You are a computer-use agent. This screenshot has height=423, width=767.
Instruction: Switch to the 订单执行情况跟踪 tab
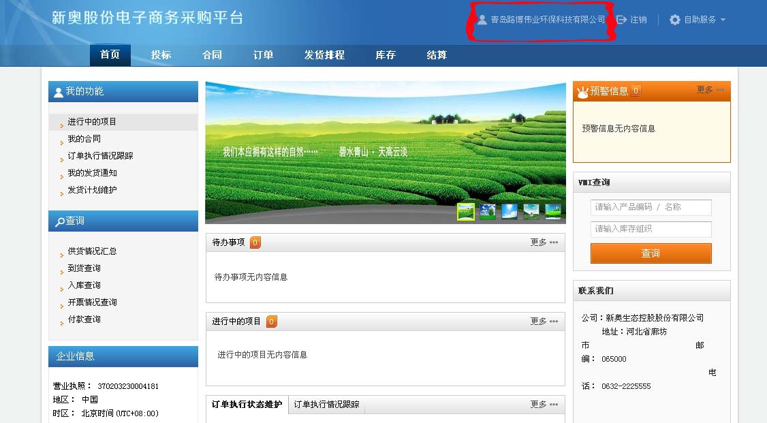[x=326, y=405]
